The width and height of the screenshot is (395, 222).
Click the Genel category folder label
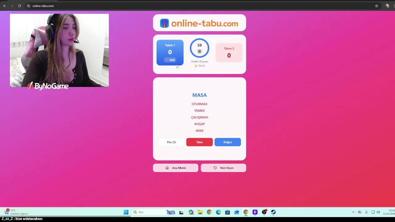(x=199, y=66)
